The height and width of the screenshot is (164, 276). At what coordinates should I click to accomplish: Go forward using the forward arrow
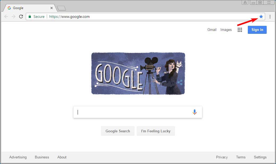14,17
